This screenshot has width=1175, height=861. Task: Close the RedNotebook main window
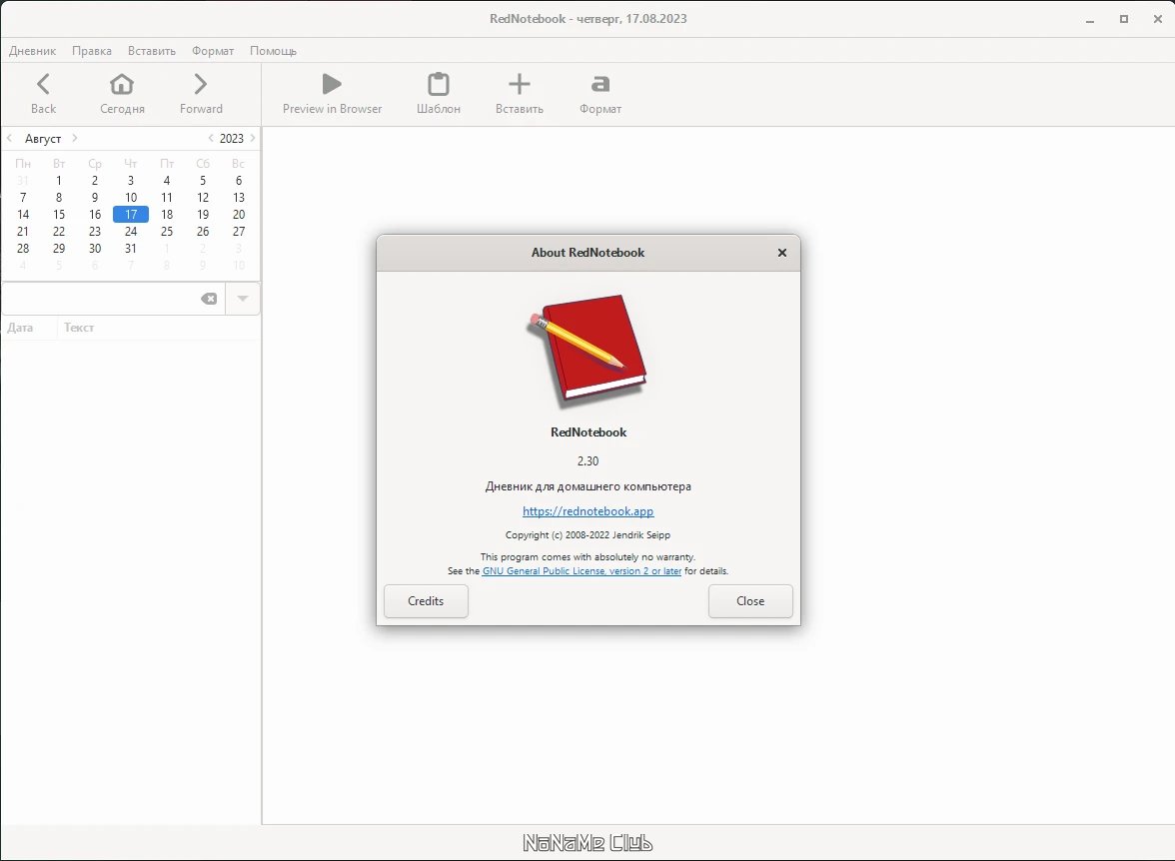click(1157, 20)
